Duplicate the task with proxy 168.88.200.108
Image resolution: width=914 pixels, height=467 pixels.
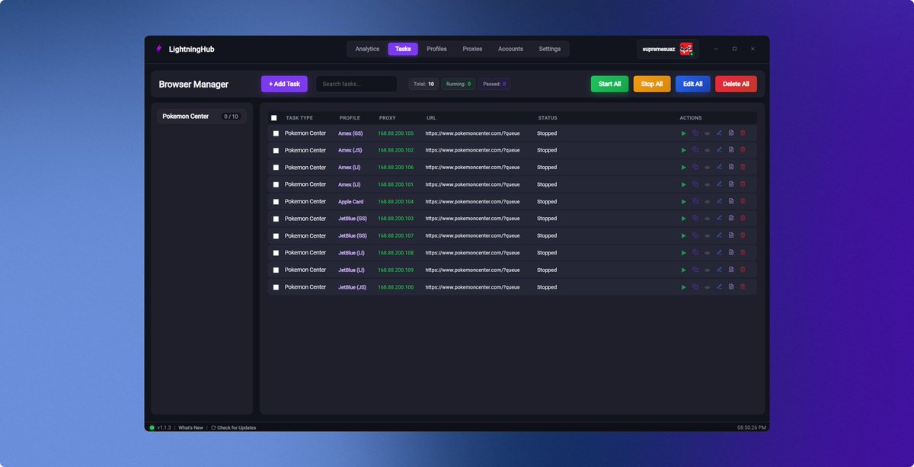click(x=695, y=253)
